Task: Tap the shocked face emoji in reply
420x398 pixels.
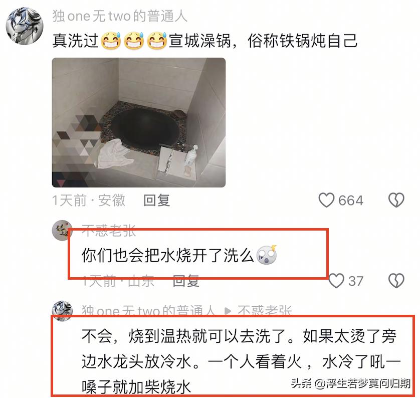Action: tap(267, 255)
